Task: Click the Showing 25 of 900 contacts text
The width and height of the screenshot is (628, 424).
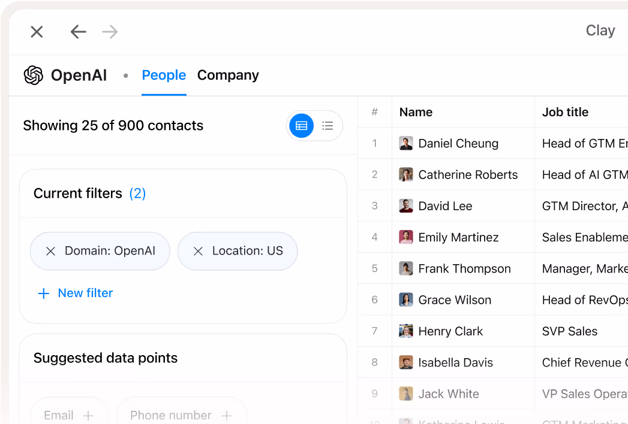Action: [x=113, y=126]
